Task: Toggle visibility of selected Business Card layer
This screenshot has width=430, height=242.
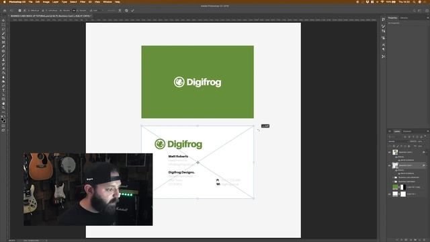Action: click(390, 165)
